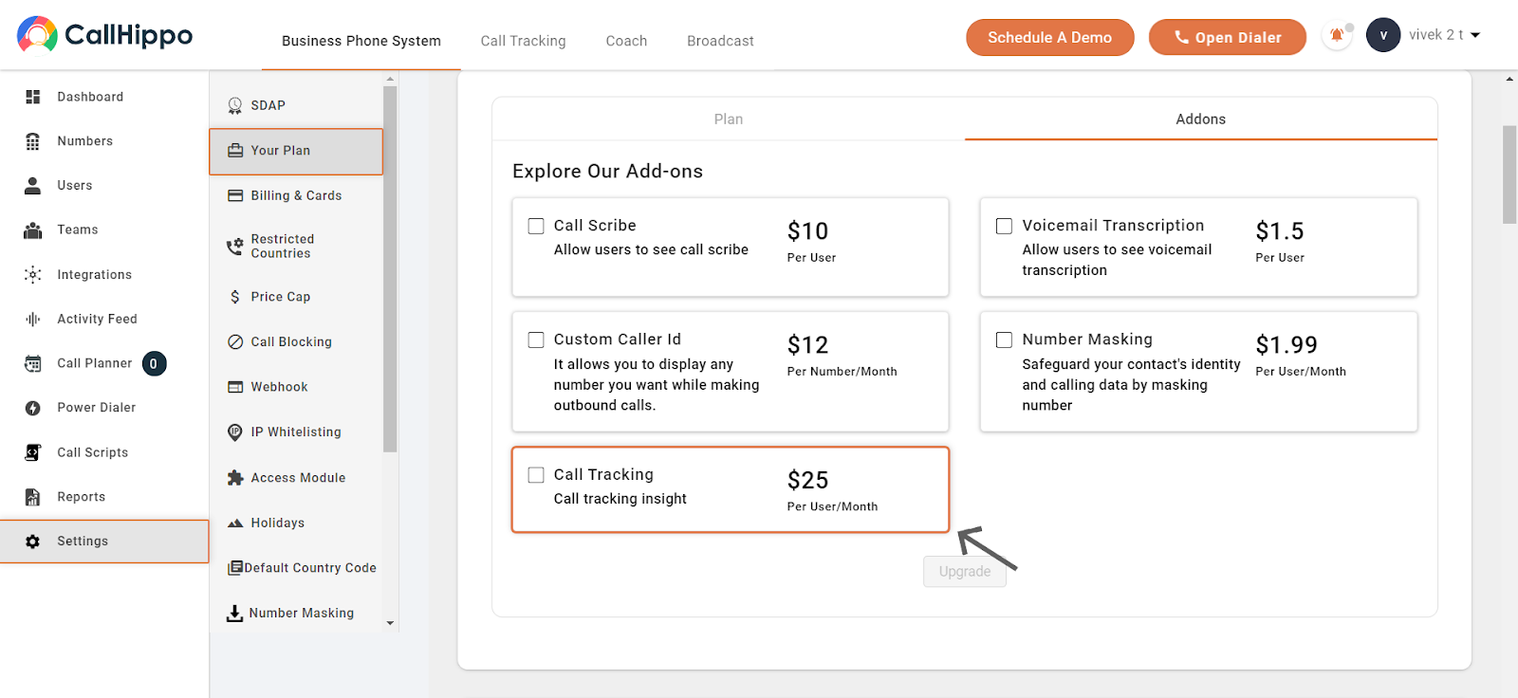
Task: Click the Access Module label
Action: (x=298, y=478)
